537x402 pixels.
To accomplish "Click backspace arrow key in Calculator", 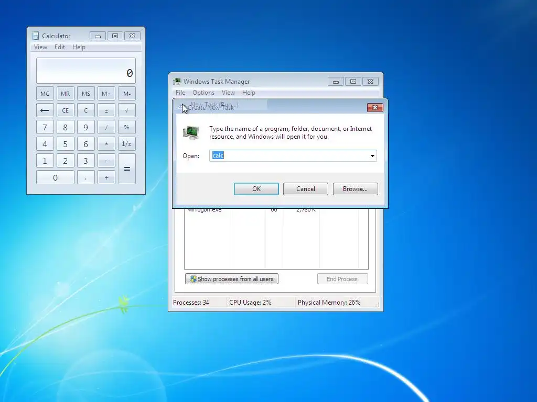I will pyautogui.click(x=45, y=110).
